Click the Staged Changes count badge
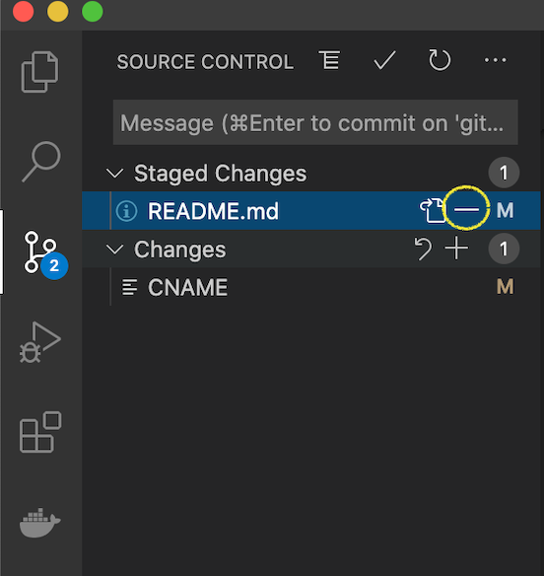 click(504, 173)
